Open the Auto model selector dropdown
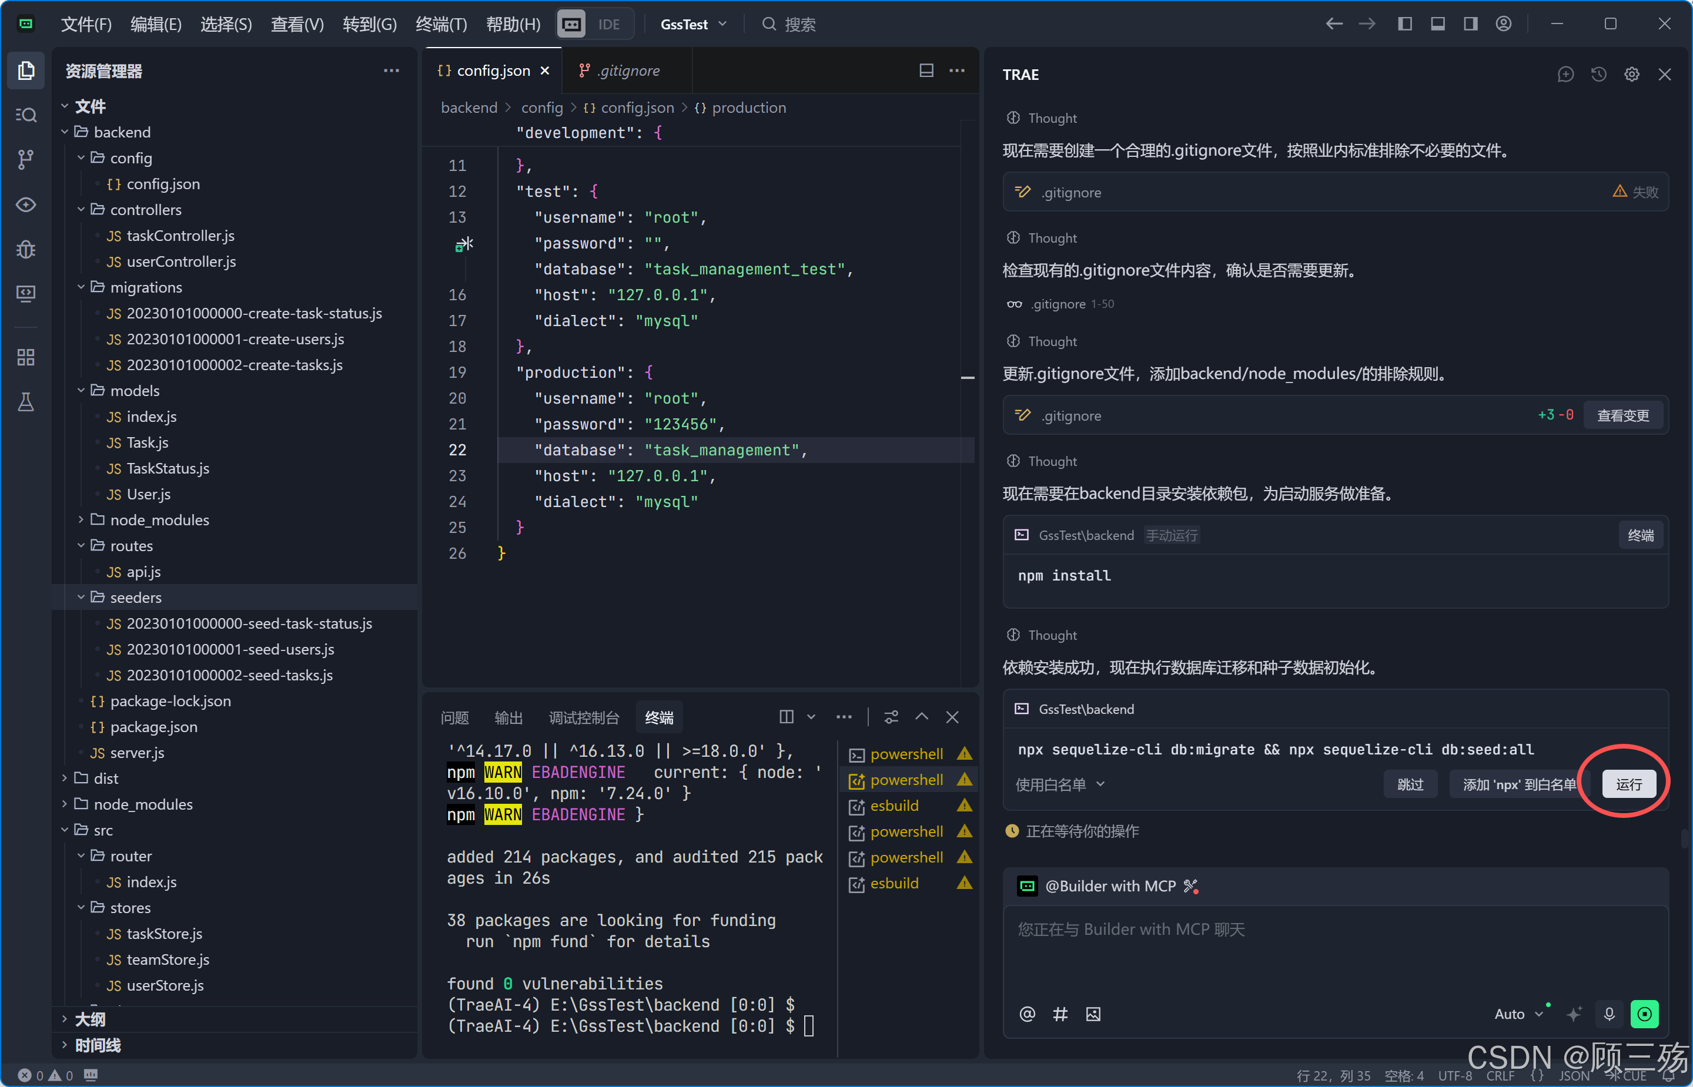The width and height of the screenshot is (1693, 1087). pyautogui.click(x=1518, y=1014)
